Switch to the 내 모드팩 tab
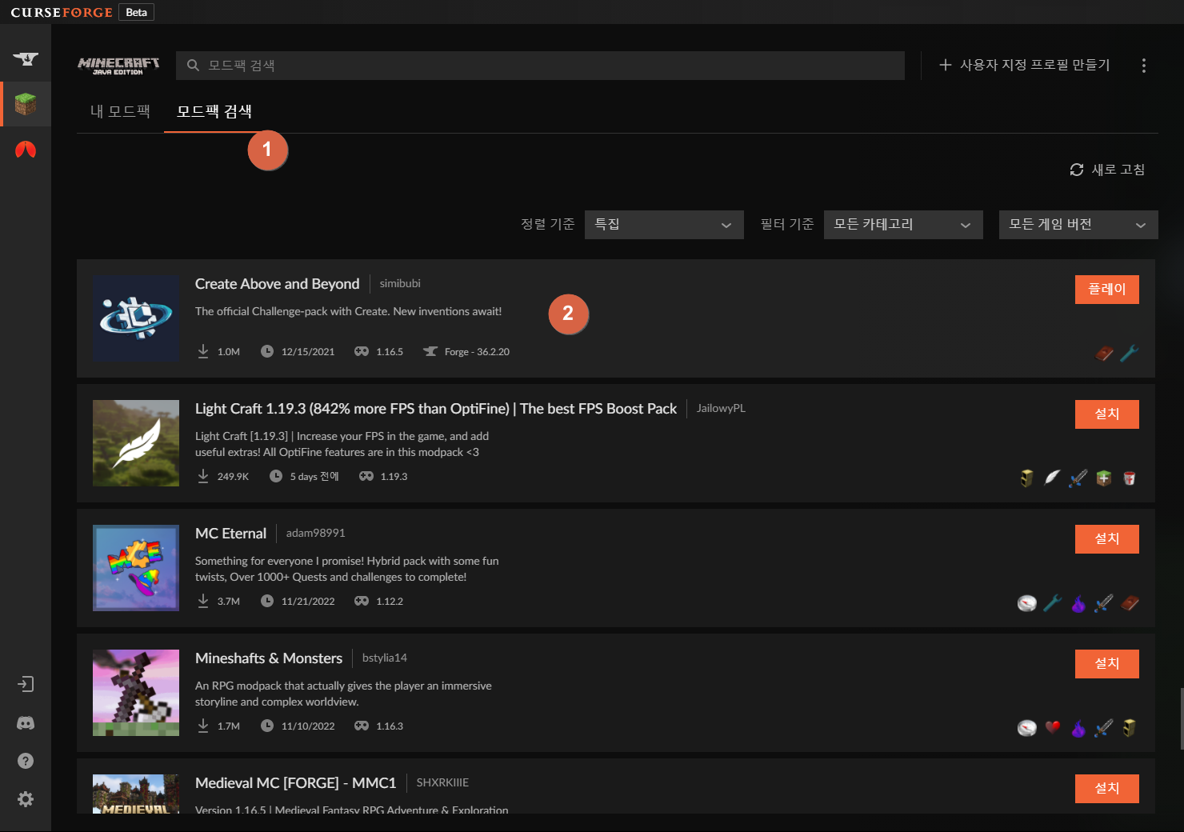This screenshot has width=1184, height=832. tap(120, 111)
